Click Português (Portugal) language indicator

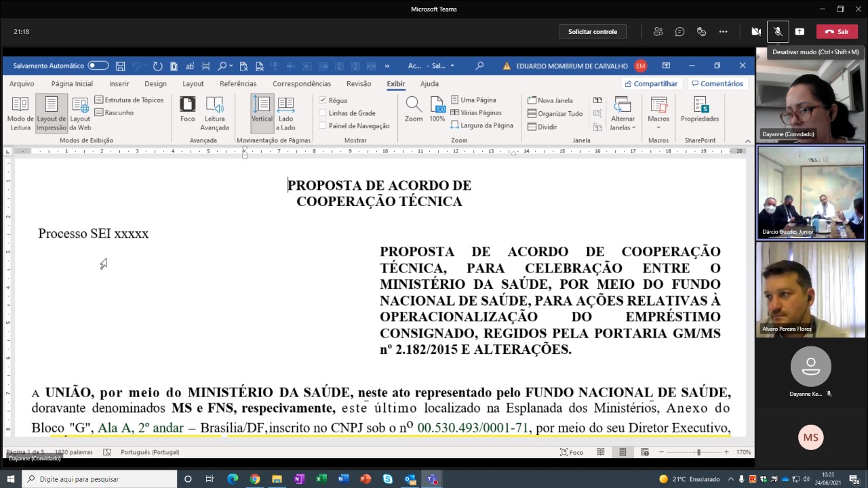[150, 452]
